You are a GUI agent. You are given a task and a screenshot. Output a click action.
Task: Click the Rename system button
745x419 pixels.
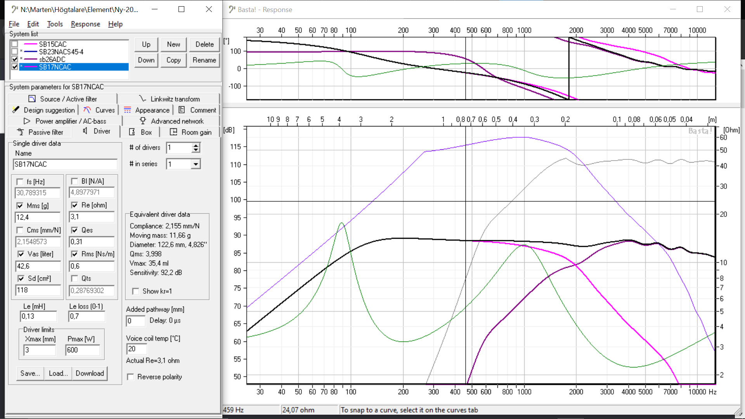click(x=204, y=60)
